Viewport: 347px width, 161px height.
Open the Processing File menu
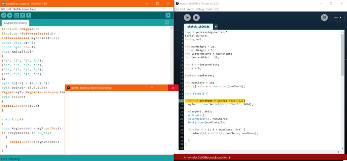click(x=177, y=9)
